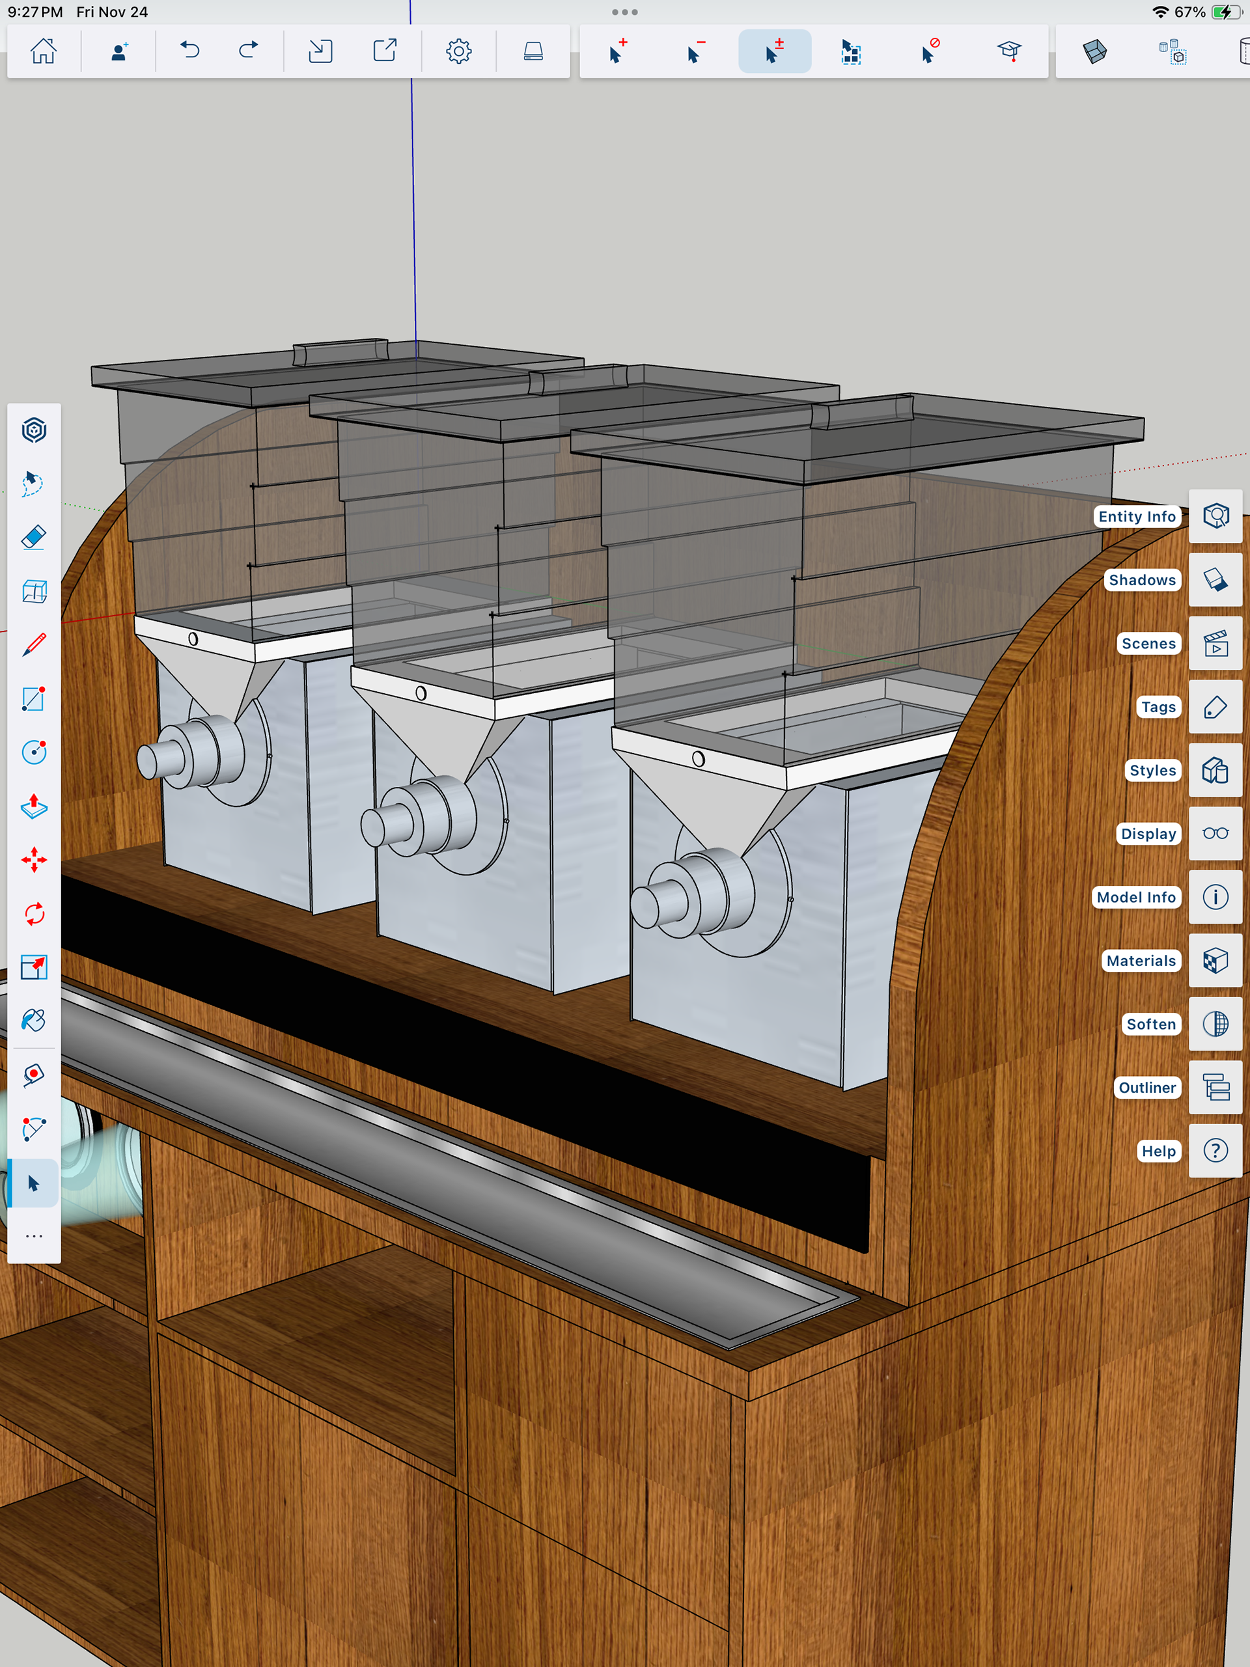Image resolution: width=1250 pixels, height=1667 pixels.
Task: Select the Eraser tool
Action: click(34, 537)
